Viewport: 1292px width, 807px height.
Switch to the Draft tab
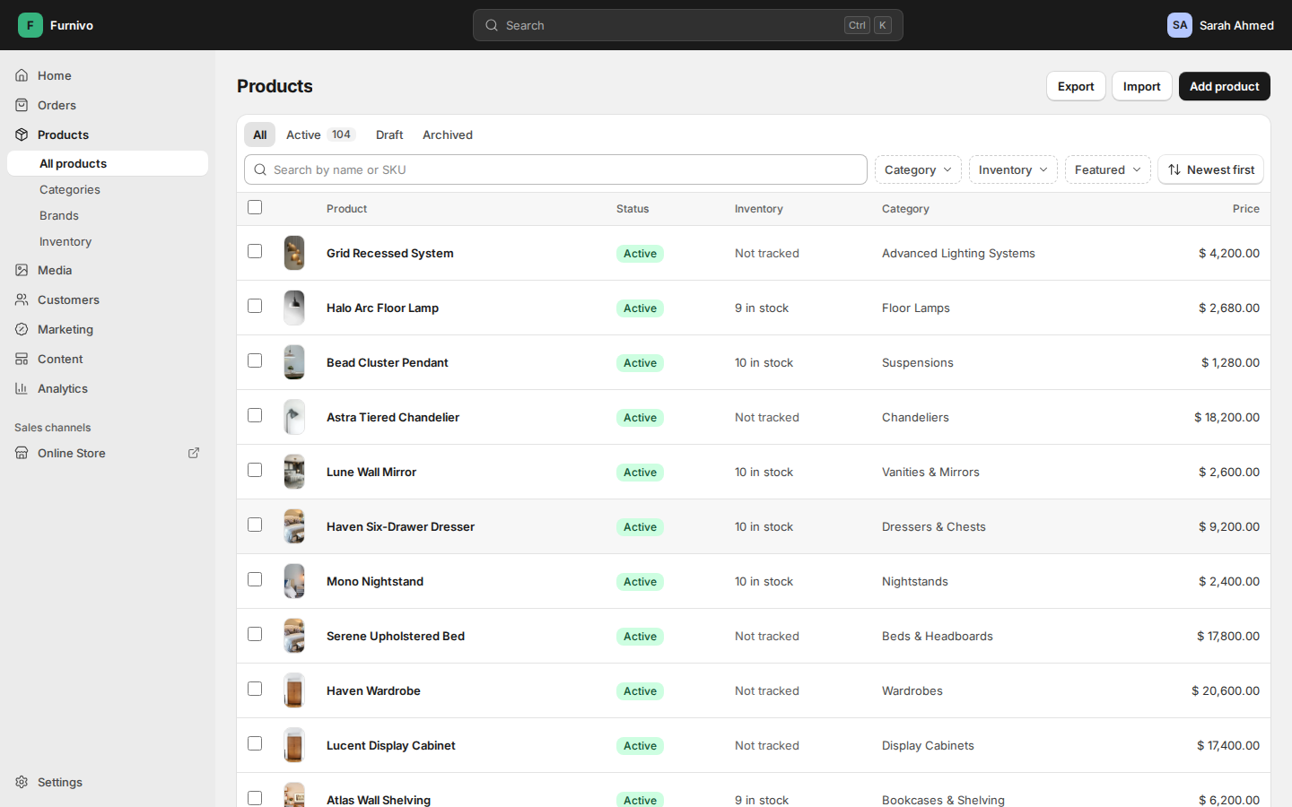tap(389, 134)
